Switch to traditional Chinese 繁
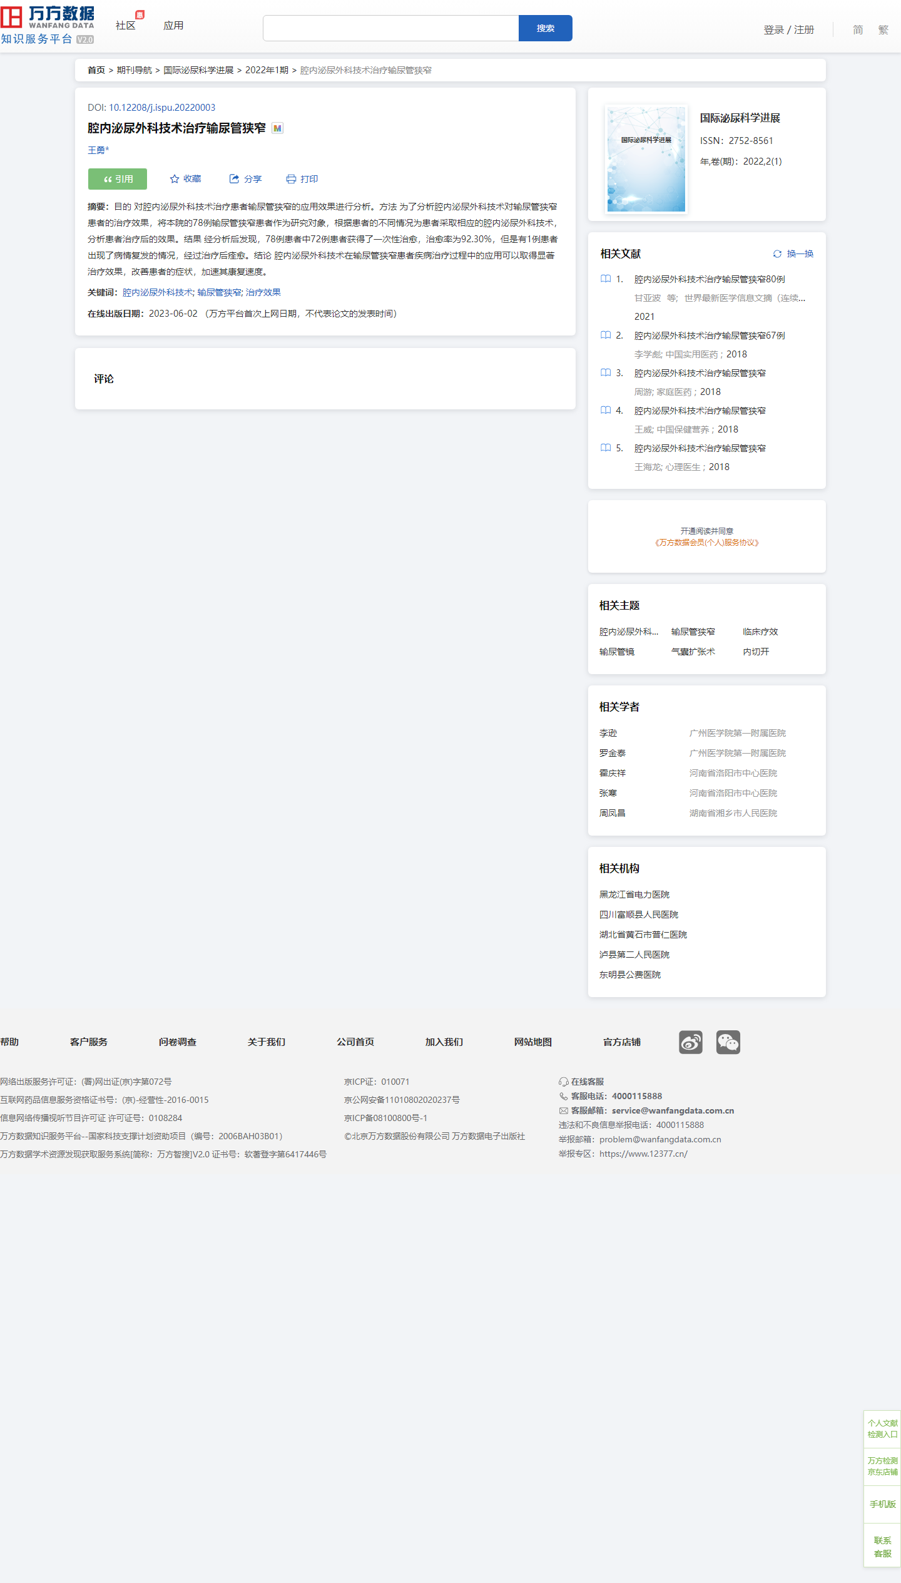The height and width of the screenshot is (1583, 901). coord(883,29)
